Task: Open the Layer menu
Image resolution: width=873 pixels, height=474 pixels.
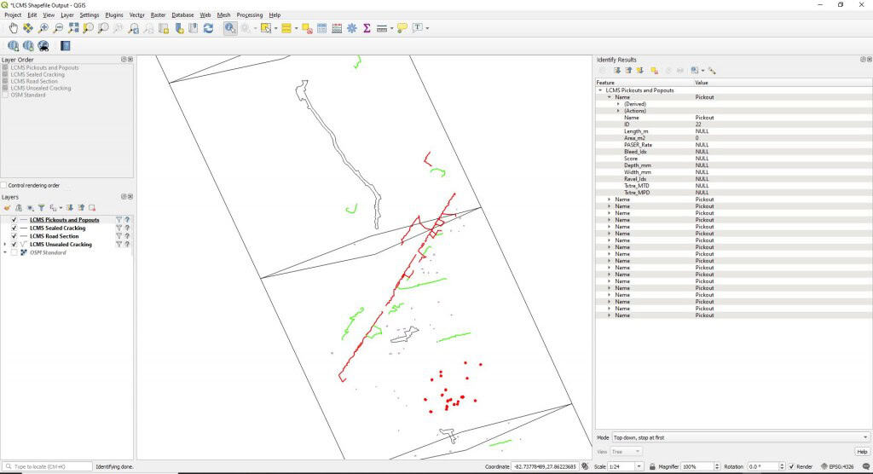Action: 67,15
